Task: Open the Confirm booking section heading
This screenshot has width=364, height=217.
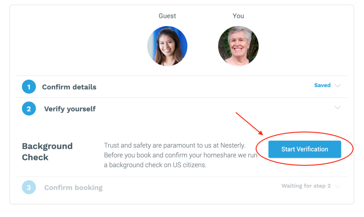Action: 73,188
